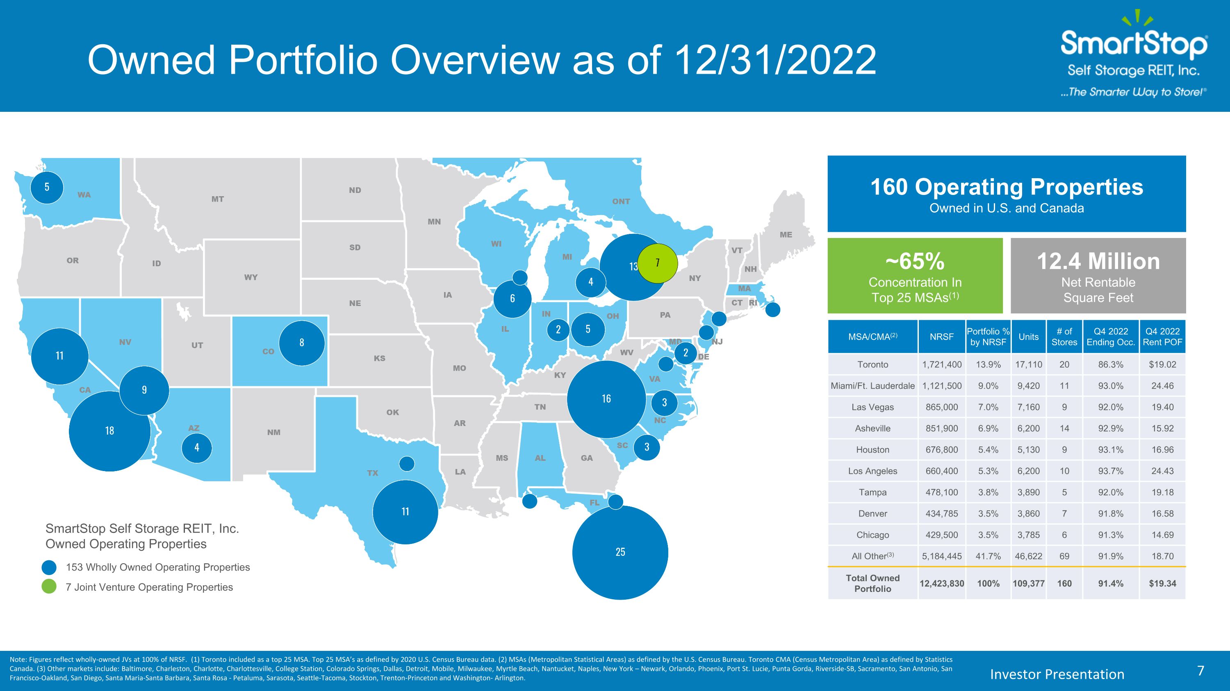
Task: Select the Houston row label
Action: pos(873,450)
